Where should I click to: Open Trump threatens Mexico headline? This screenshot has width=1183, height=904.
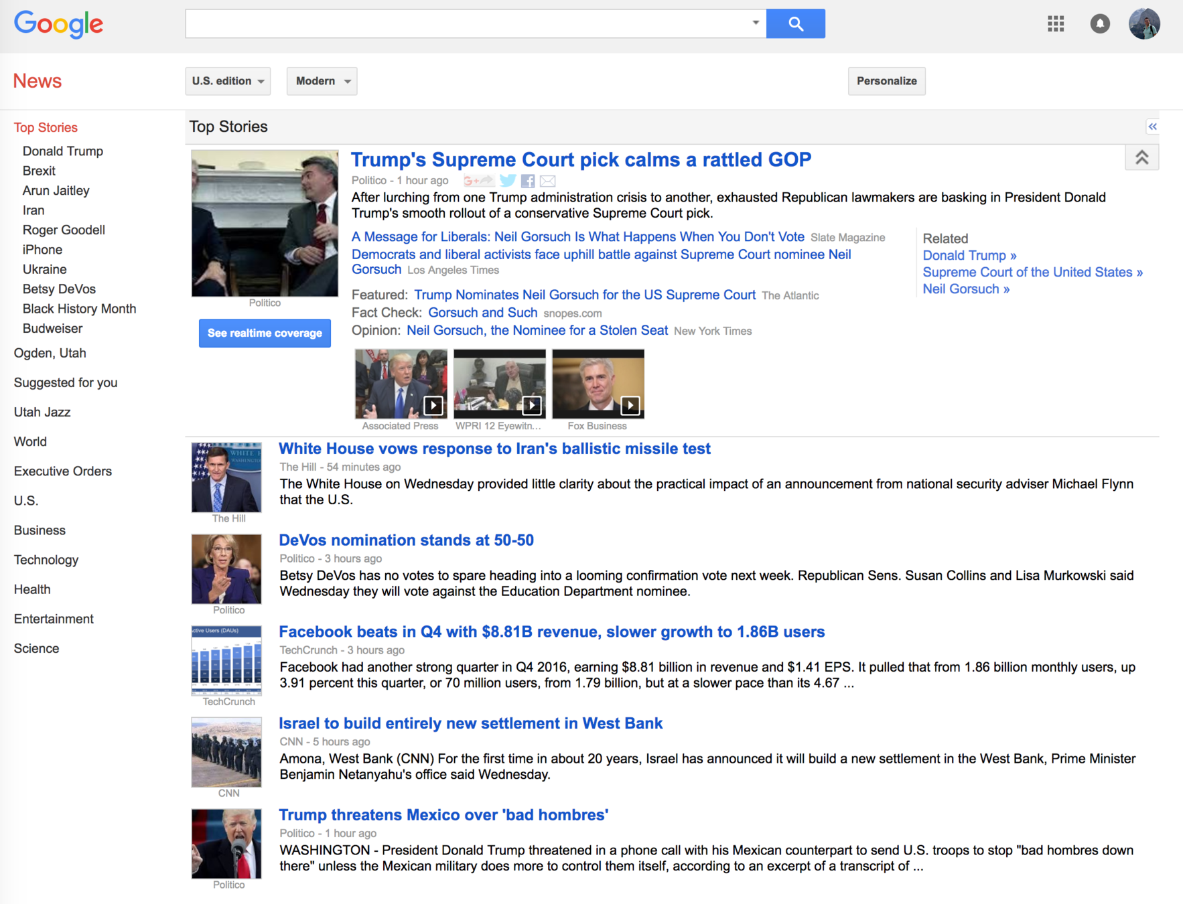click(443, 816)
